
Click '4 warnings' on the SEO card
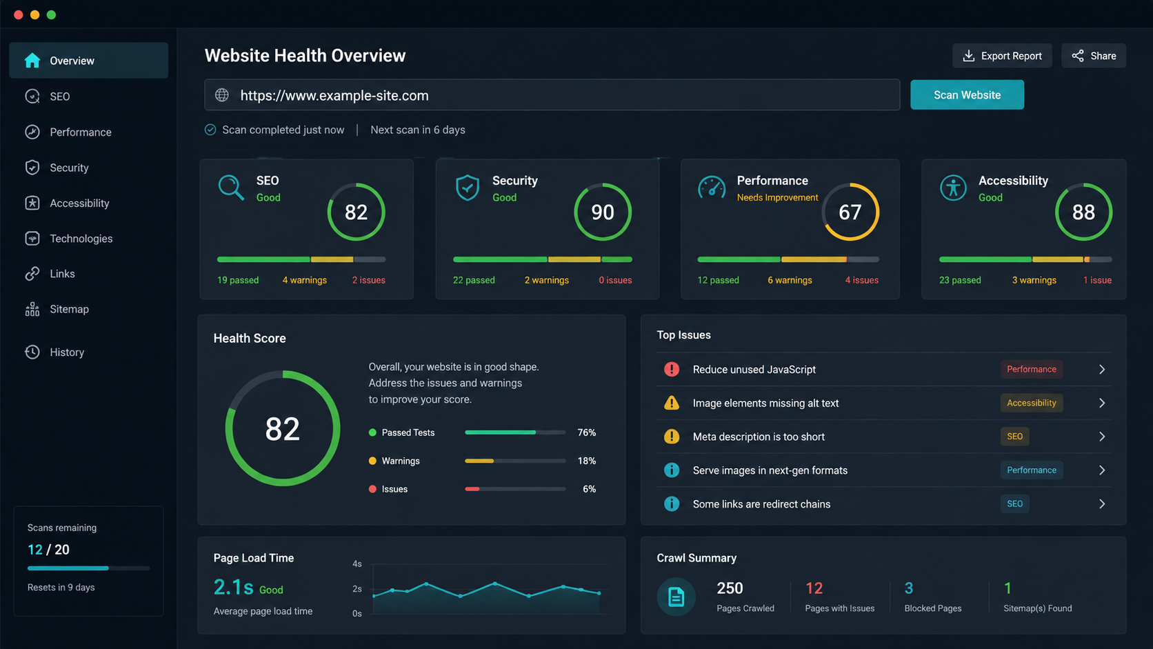(x=305, y=280)
